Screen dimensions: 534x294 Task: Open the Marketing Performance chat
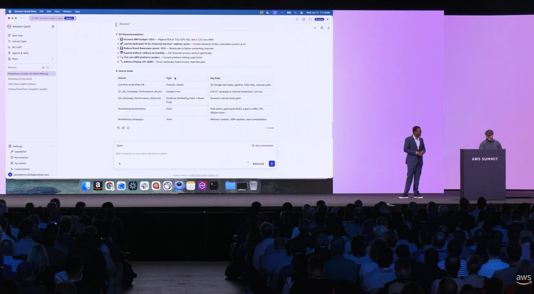[20, 79]
